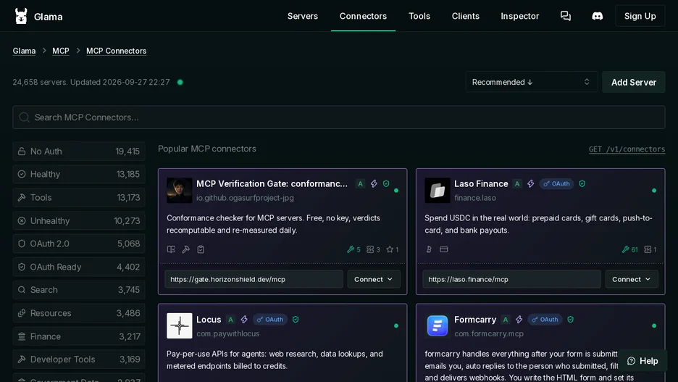Click the gate.horizonshield.dev/mcp URL field

point(254,279)
